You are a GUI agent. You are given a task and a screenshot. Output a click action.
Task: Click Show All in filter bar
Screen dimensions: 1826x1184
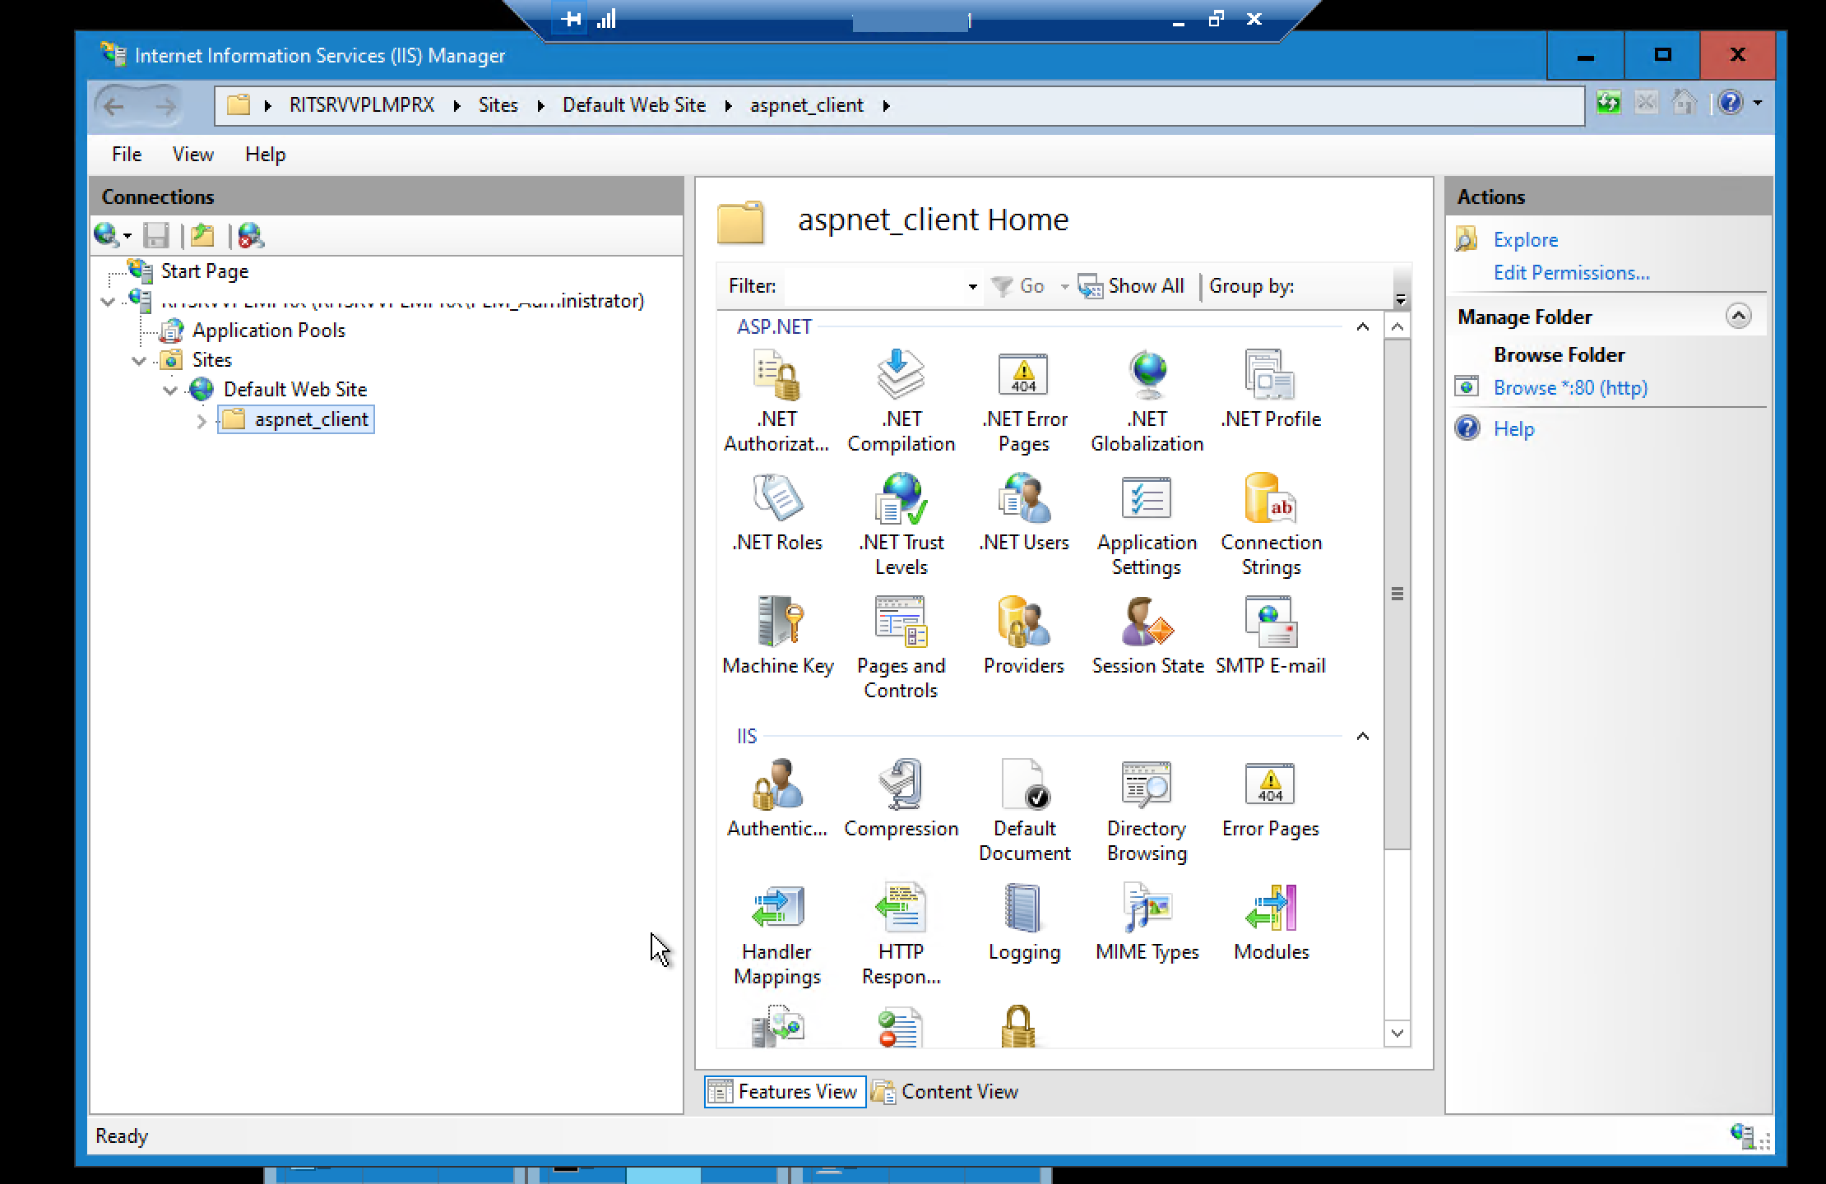click(x=1132, y=286)
